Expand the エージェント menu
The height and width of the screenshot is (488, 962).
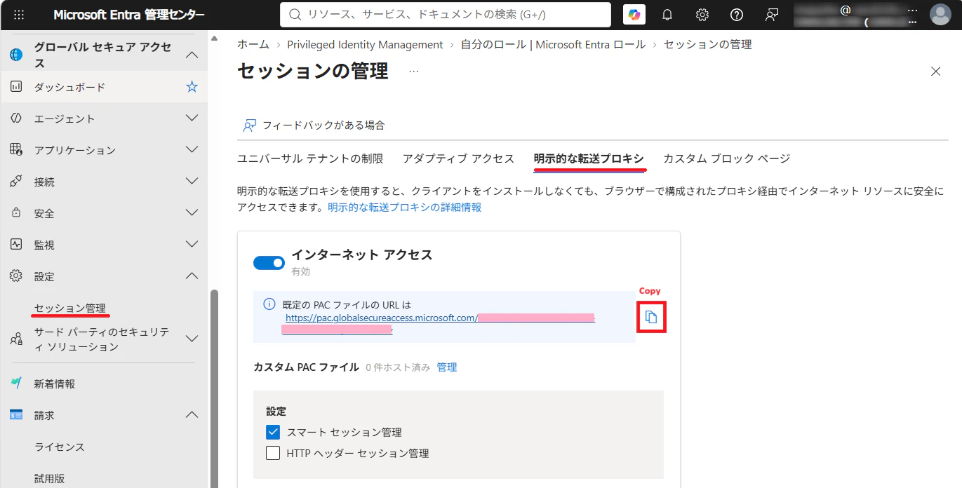192,118
